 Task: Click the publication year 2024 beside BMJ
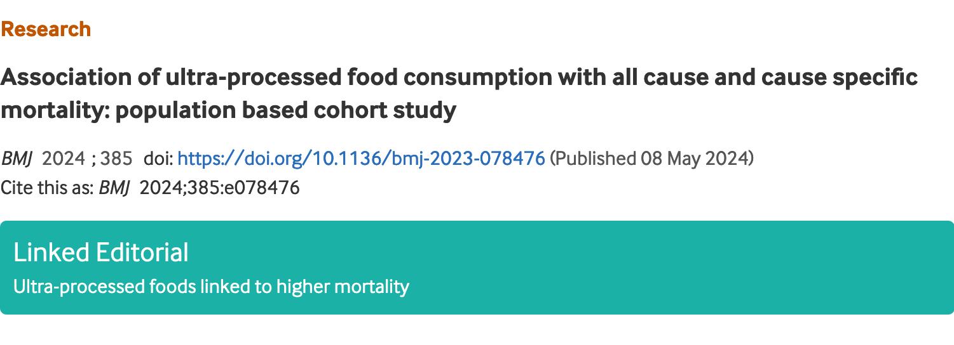63,158
